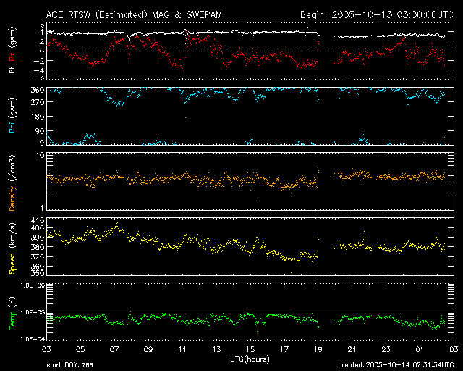Click the '410' tick on the Speed axis
The image size is (463, 371).
[38, 220]
